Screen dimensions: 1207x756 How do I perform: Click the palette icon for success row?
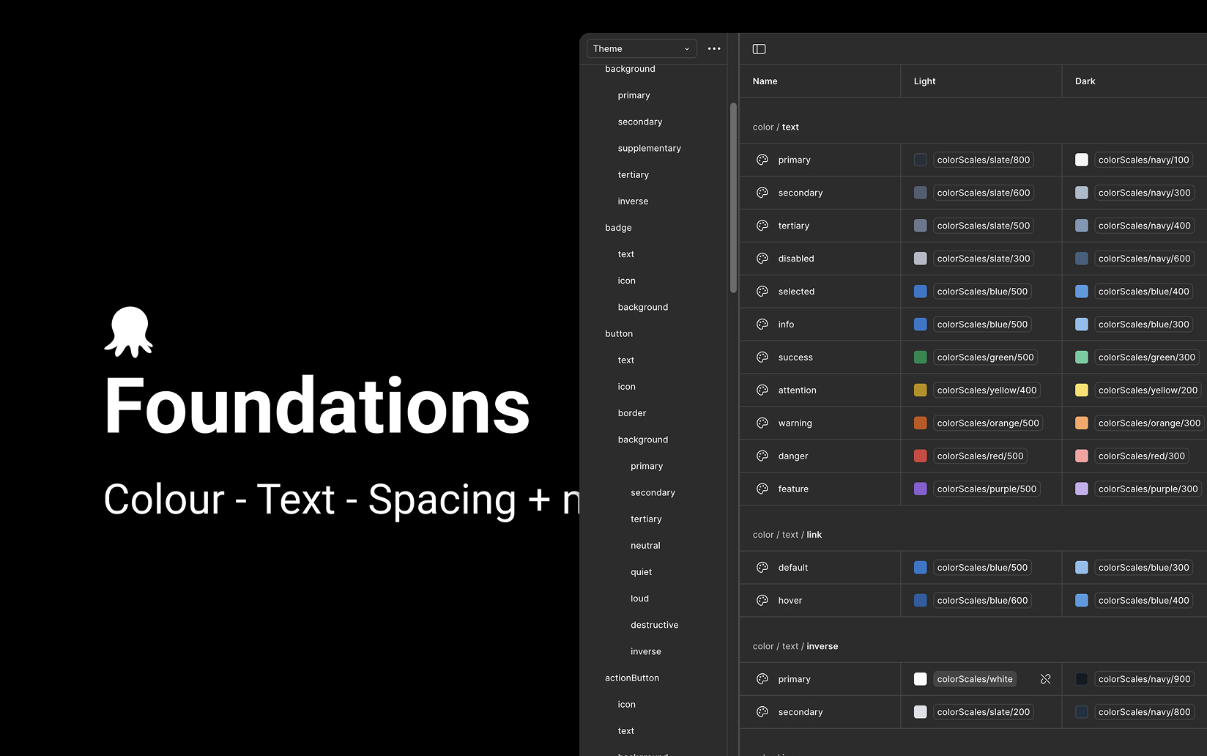pyautogui.click(x=762, y=357)
